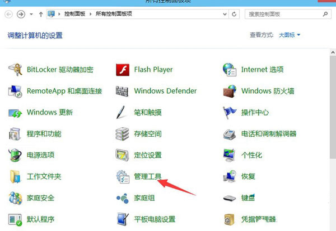Viewport: 336px width, 231px height.
Task: Open the Windows 防火墙 text link
Action: click(268, 91)
